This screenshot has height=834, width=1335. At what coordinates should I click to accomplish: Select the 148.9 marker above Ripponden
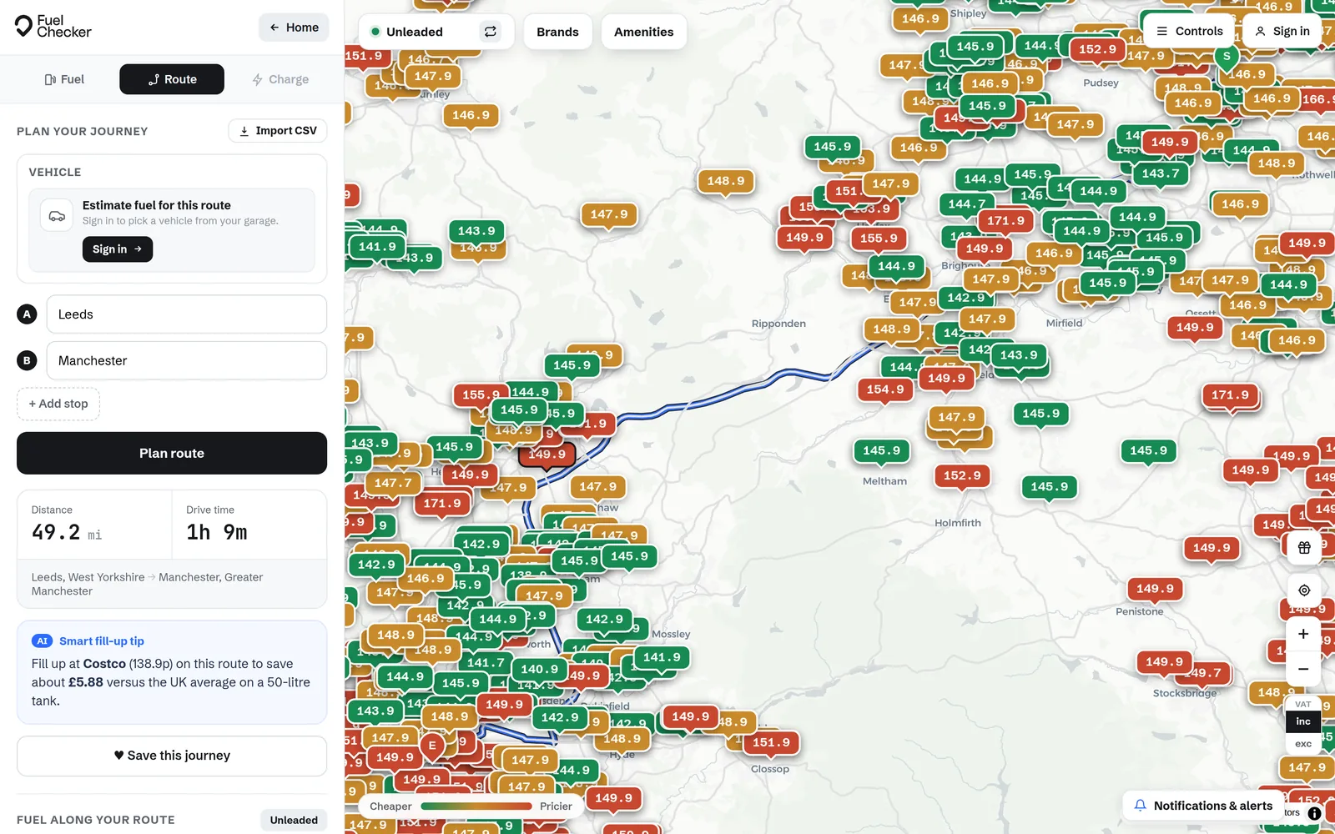pos(726,181)
